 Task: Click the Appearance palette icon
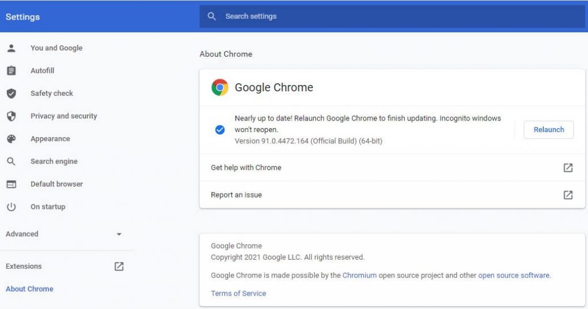click(x=11, y=139)
